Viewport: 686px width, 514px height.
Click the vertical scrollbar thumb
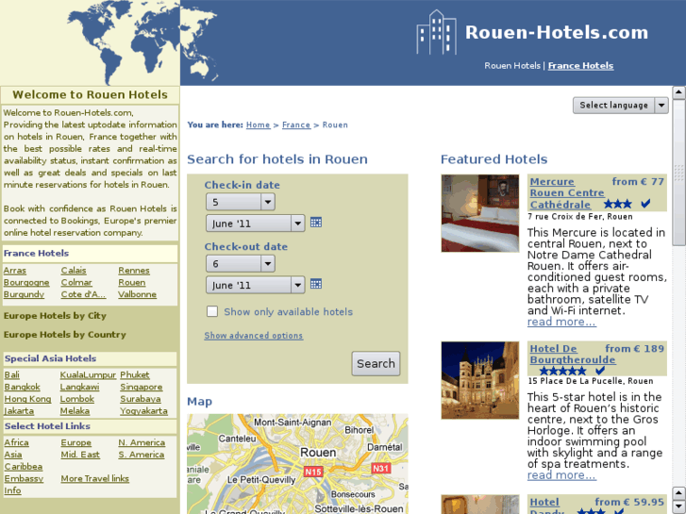coord(678,173)
